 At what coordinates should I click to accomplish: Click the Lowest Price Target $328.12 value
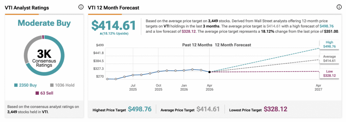pos(275,109)
